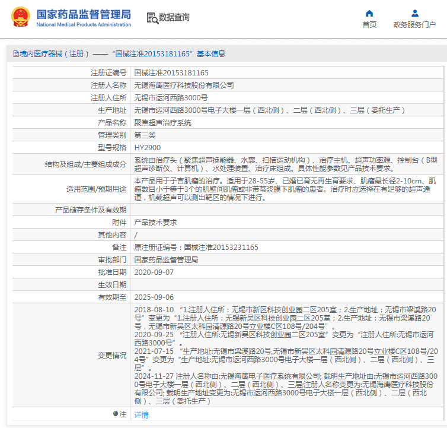Click the home house icon
The height and width of the screenshot is (428, 447).
point(369,14)
